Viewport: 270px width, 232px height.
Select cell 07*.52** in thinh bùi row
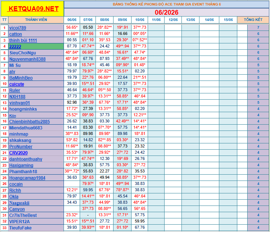tap(140, 40)
